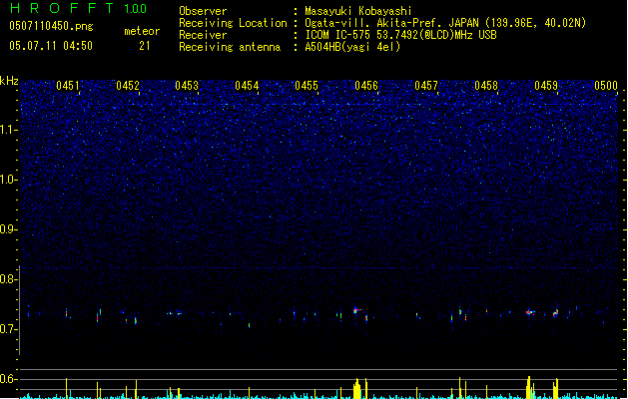This screenshot has height=399, width=628.
Task: Click the meteor count 21
Action: tap(145, 46)
